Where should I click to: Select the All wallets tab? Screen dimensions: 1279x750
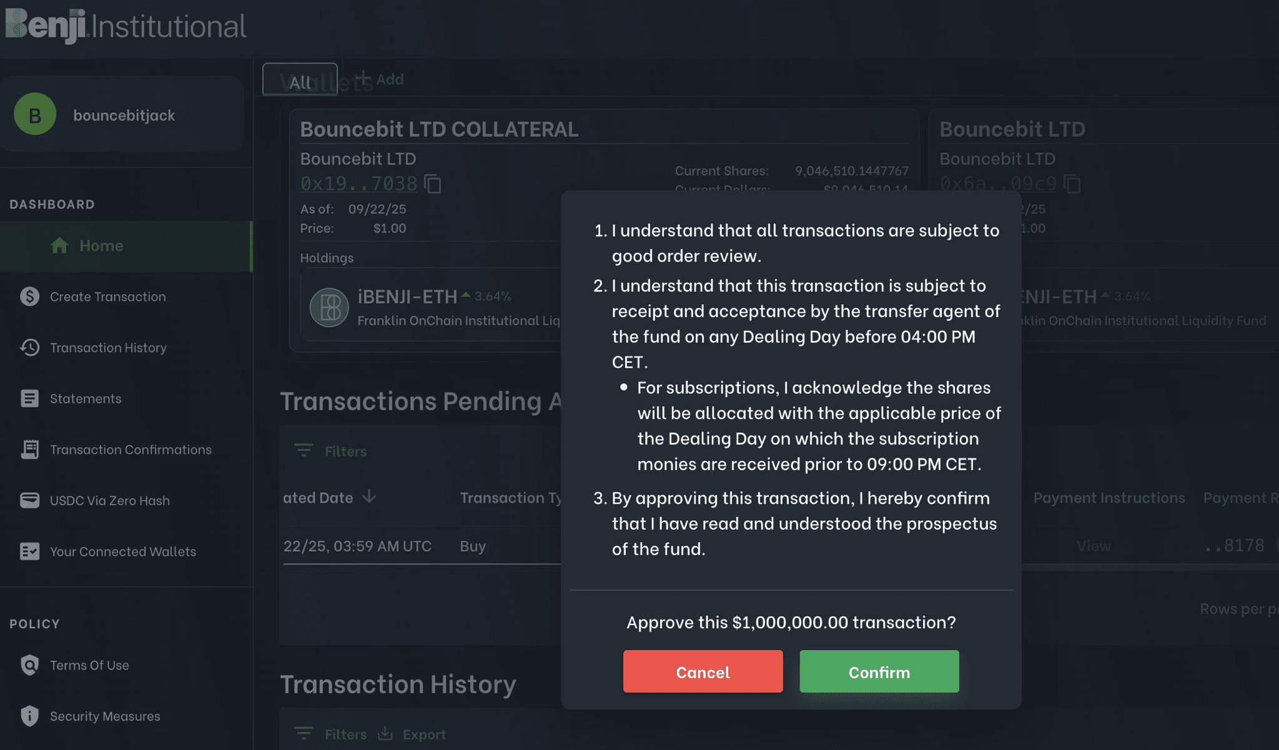(300, 80)
